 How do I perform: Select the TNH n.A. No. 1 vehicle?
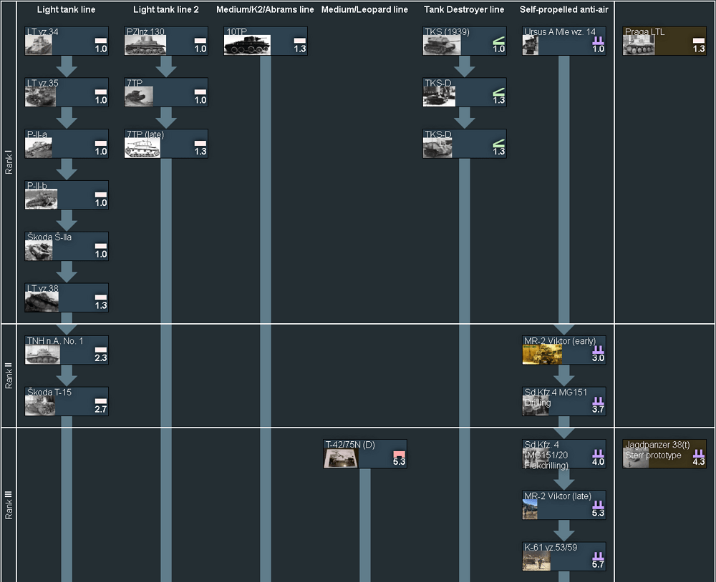pyautogui.click(x=67, y=350)
